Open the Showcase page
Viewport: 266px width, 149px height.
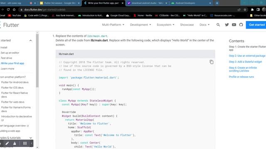coord(187,25)
